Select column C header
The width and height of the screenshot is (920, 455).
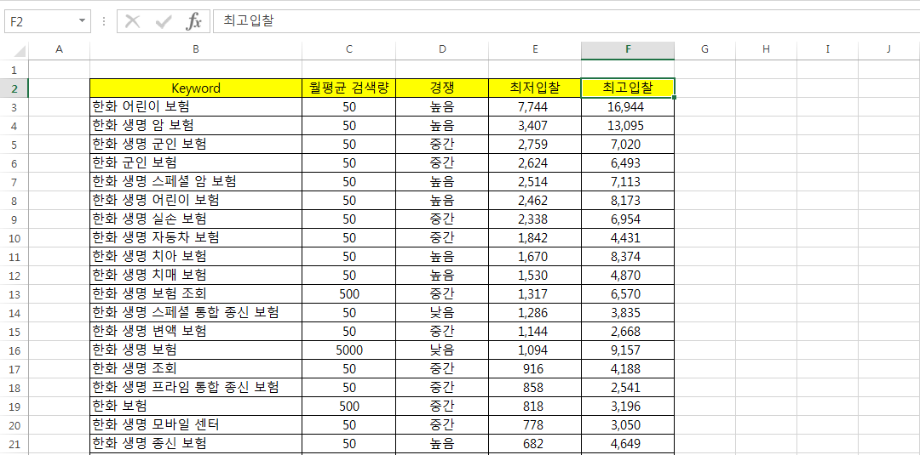pos(349,50)
